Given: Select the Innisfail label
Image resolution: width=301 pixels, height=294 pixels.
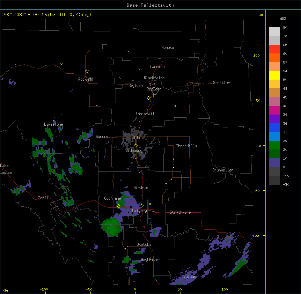Looking at the screenshot, I should pyautogui.click(x=145, y=114).
